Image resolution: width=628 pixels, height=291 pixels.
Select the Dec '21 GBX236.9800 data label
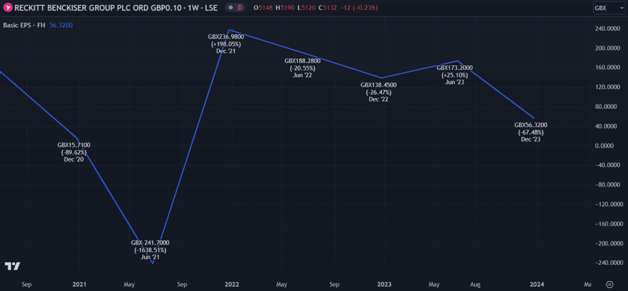(226, 44)
